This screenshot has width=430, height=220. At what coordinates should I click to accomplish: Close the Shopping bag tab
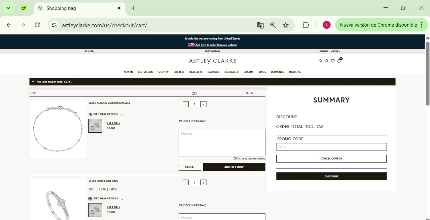tap(119, 8)
